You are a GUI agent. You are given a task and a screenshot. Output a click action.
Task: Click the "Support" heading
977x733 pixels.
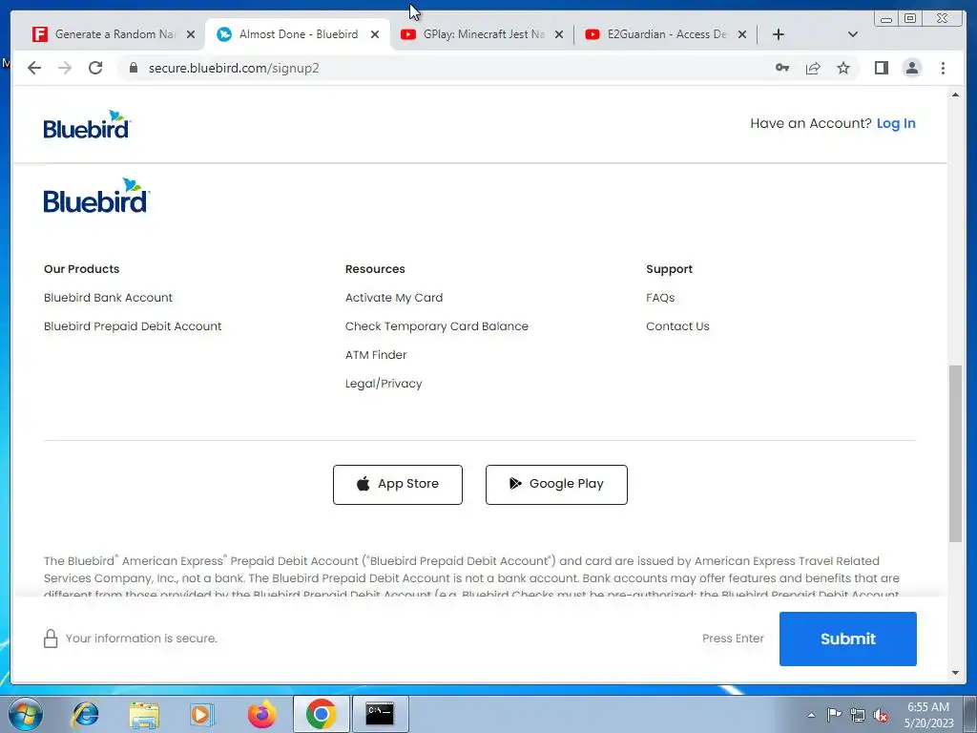[x=669, y=269]
